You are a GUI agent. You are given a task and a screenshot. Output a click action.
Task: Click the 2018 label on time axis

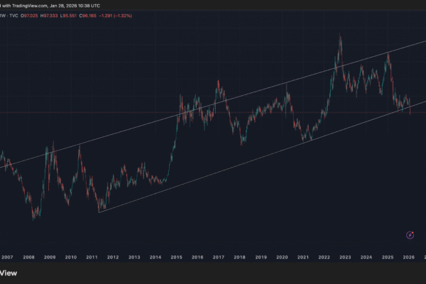239,256
